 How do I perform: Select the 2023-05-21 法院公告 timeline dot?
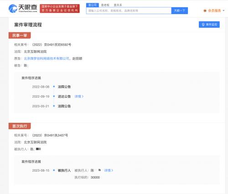(54, 106)
